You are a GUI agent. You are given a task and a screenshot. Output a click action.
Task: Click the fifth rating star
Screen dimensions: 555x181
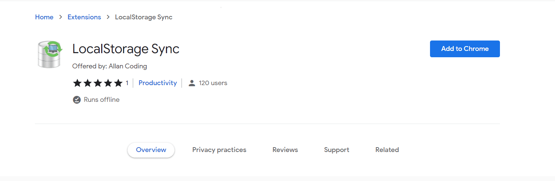pos(118,83)
